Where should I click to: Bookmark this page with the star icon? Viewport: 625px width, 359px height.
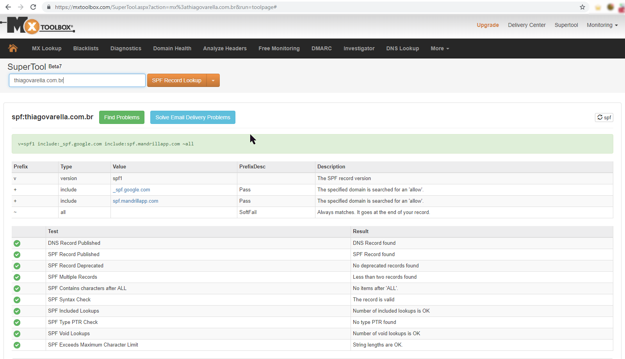pyautogui.click(x=582, y=7)
